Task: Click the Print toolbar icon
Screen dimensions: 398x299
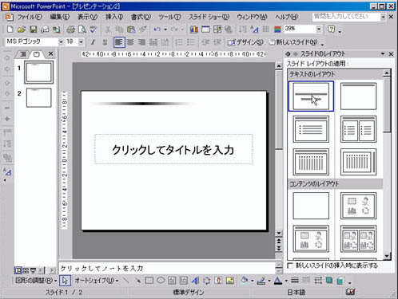Action: (70, 30)
